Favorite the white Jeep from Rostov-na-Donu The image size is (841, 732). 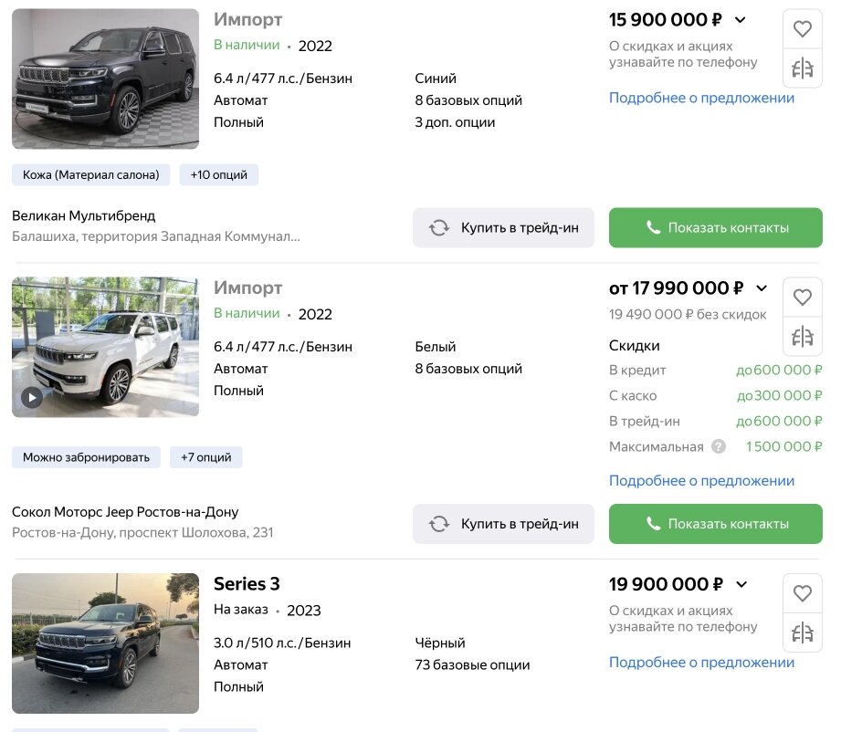click(803, 297)
